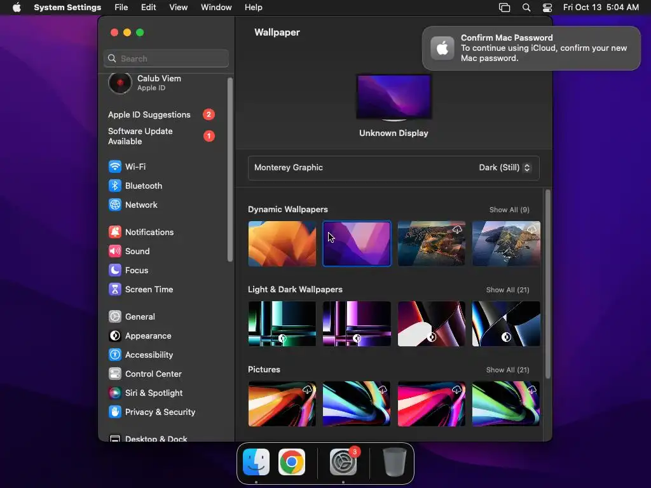The image size is (651, 488).
Task: Click System Settings icon in Dock
Action: coord(343,462)
